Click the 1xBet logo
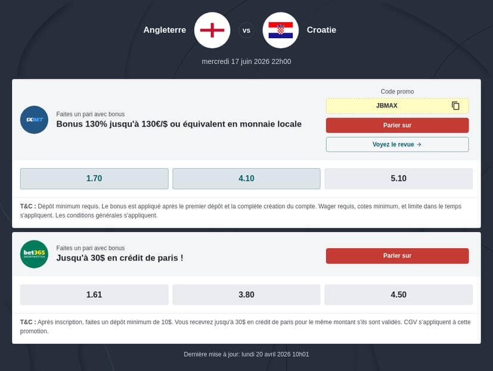The height and width of the screenshot is (371, 493). pos(34,119)
